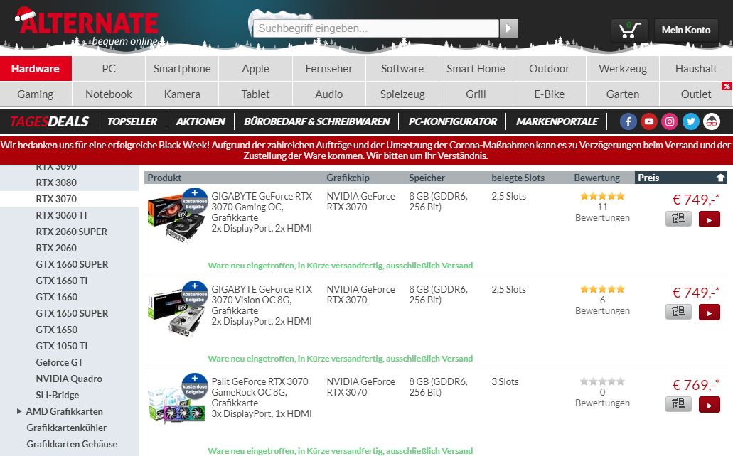This screenshot has width=733, height=456.
Task: Click the Speicher column header
Action: coord(427,178)
